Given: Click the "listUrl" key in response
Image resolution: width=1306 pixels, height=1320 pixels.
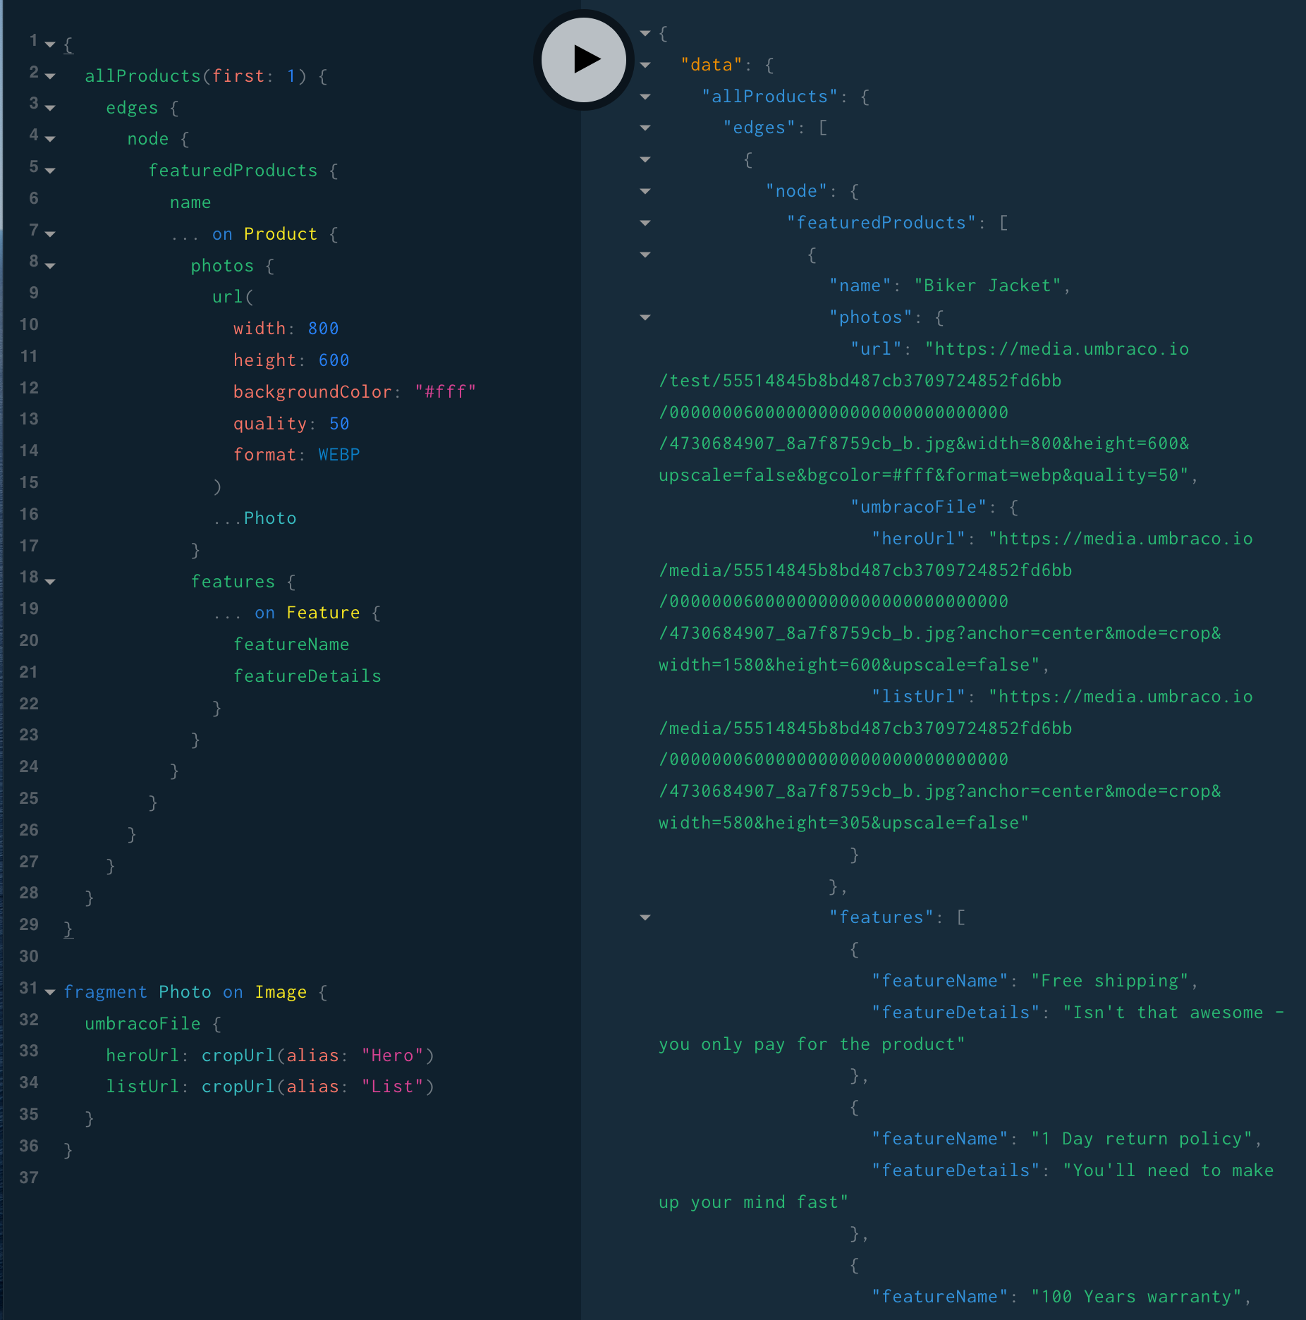Looking at the screenshot, I should tap(918, 697).
